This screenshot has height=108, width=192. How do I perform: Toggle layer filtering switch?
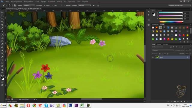[x=191, y=47]
